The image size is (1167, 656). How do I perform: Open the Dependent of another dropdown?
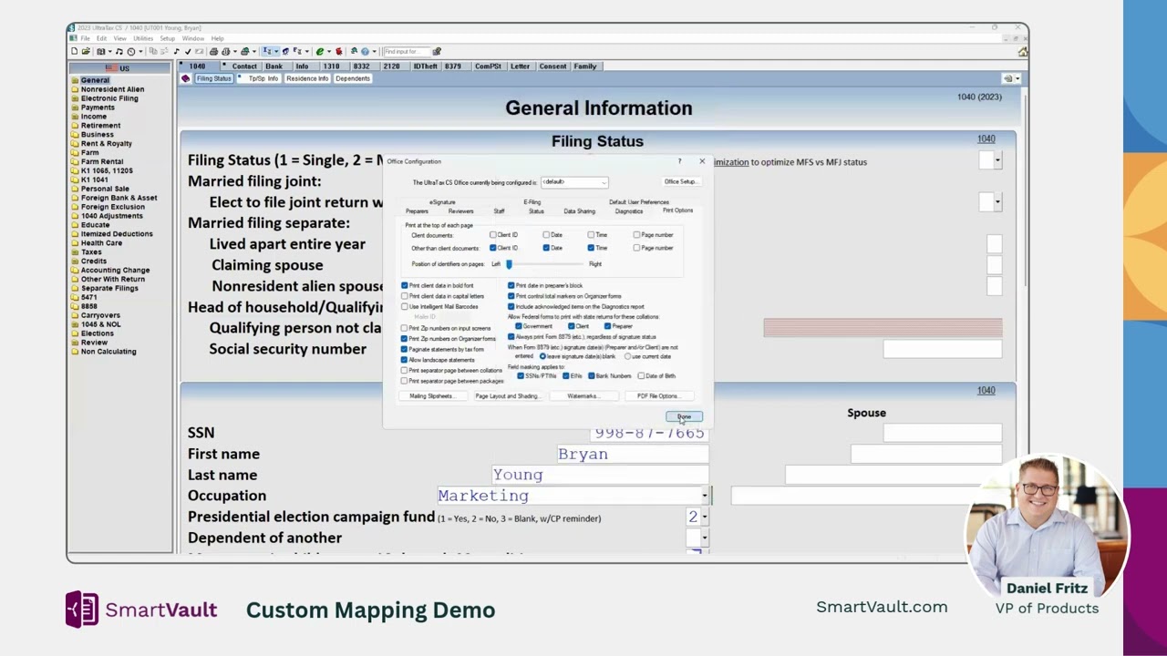pyautogui.click(x=705, y=538)
